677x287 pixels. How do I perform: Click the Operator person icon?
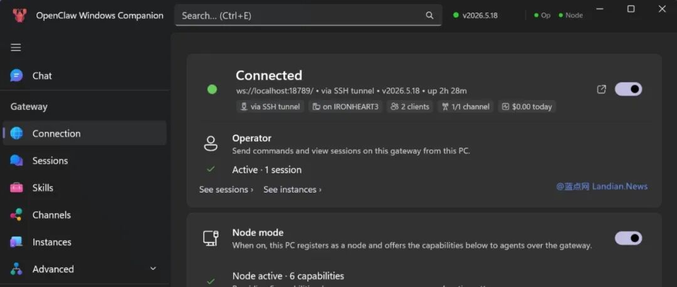coord(211,144)
